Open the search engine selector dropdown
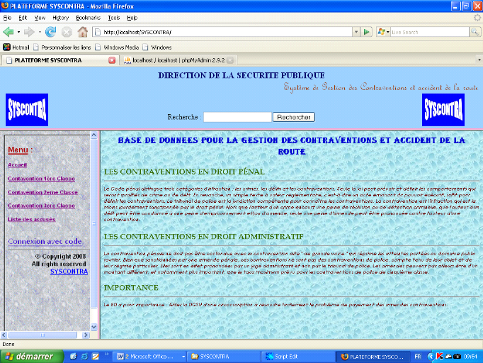The image size is (483, 363). [384, 32]
